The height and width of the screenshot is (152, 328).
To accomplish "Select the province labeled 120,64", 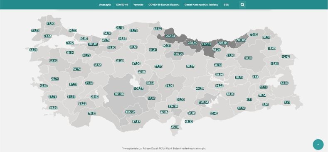I will click(x=204, y=102).
